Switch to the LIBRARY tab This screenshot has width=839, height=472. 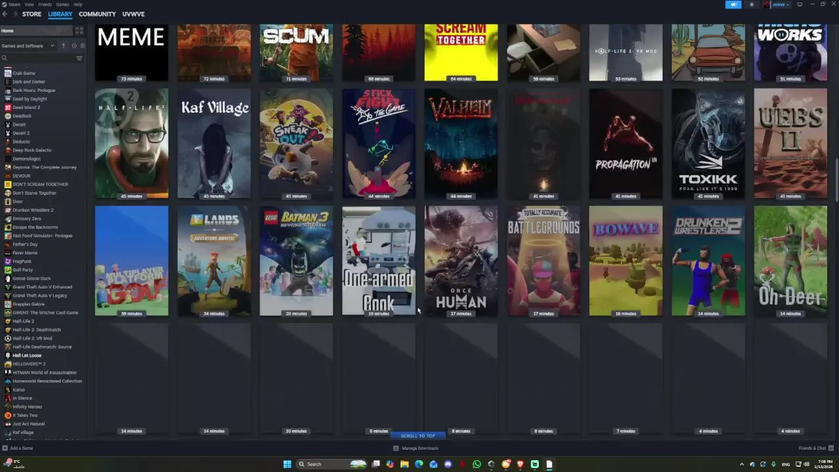point(60,14)
